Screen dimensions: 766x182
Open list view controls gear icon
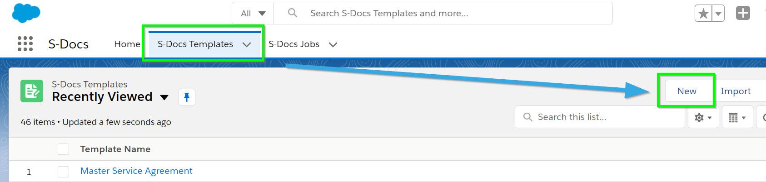[x=703, y=117]
